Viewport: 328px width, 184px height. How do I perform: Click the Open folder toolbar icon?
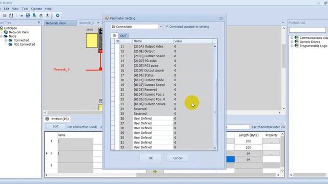tap(5, 15)
